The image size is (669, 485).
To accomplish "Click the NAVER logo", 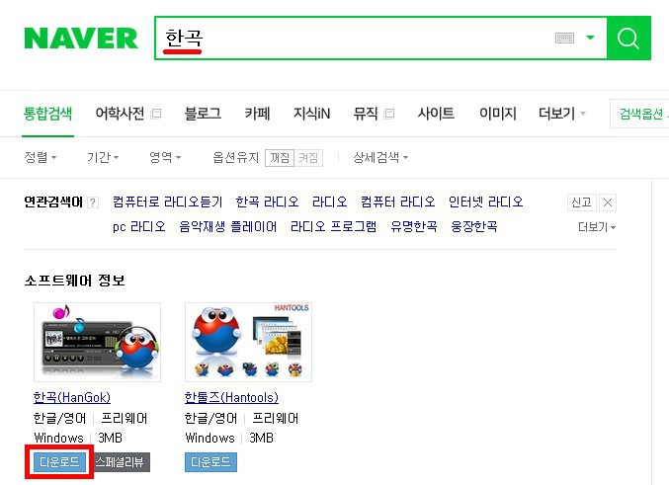I will (x=81, y=39).
